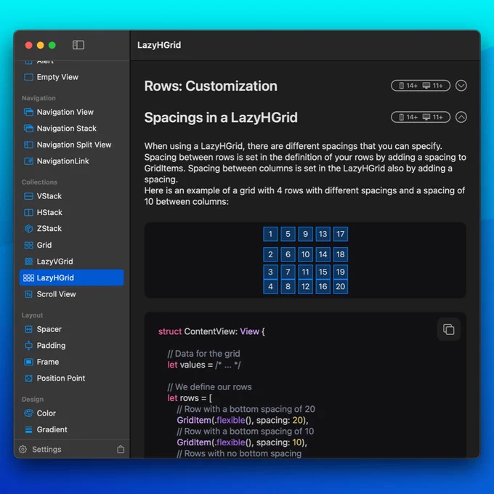Click availability badge next to Spacings in a LazyHGrid
494x494 pixels.
coord(421,117)
